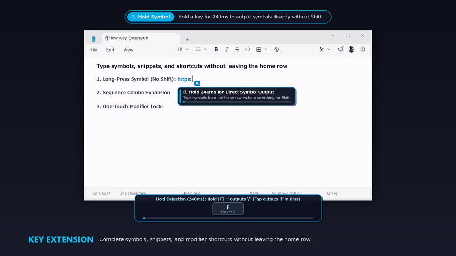
Task: Expand the rewrite options dropdown arrow
Action: (x=329, y=49)
